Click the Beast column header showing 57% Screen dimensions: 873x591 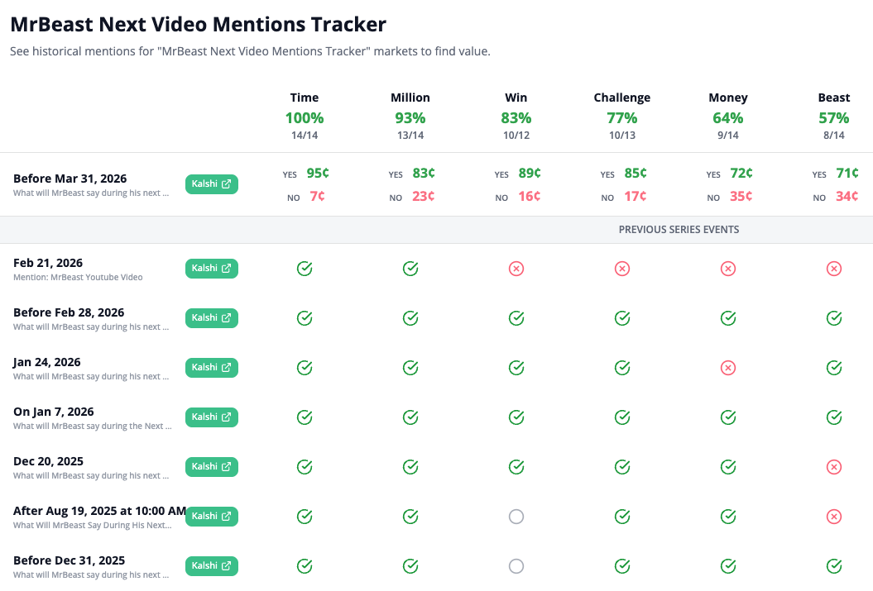click(834, 117)
